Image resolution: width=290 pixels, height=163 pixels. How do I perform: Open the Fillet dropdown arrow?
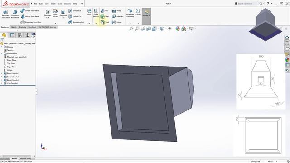[x=89, y=23]
